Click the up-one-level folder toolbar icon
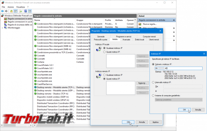Viewport: 207px width, 131px height. 11,11
